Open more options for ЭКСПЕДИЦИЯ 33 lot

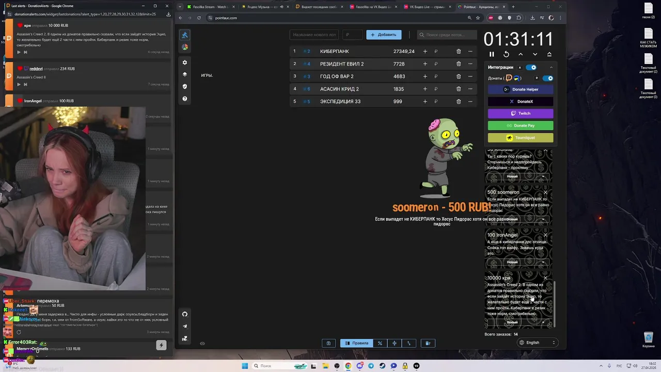(470, 101)
